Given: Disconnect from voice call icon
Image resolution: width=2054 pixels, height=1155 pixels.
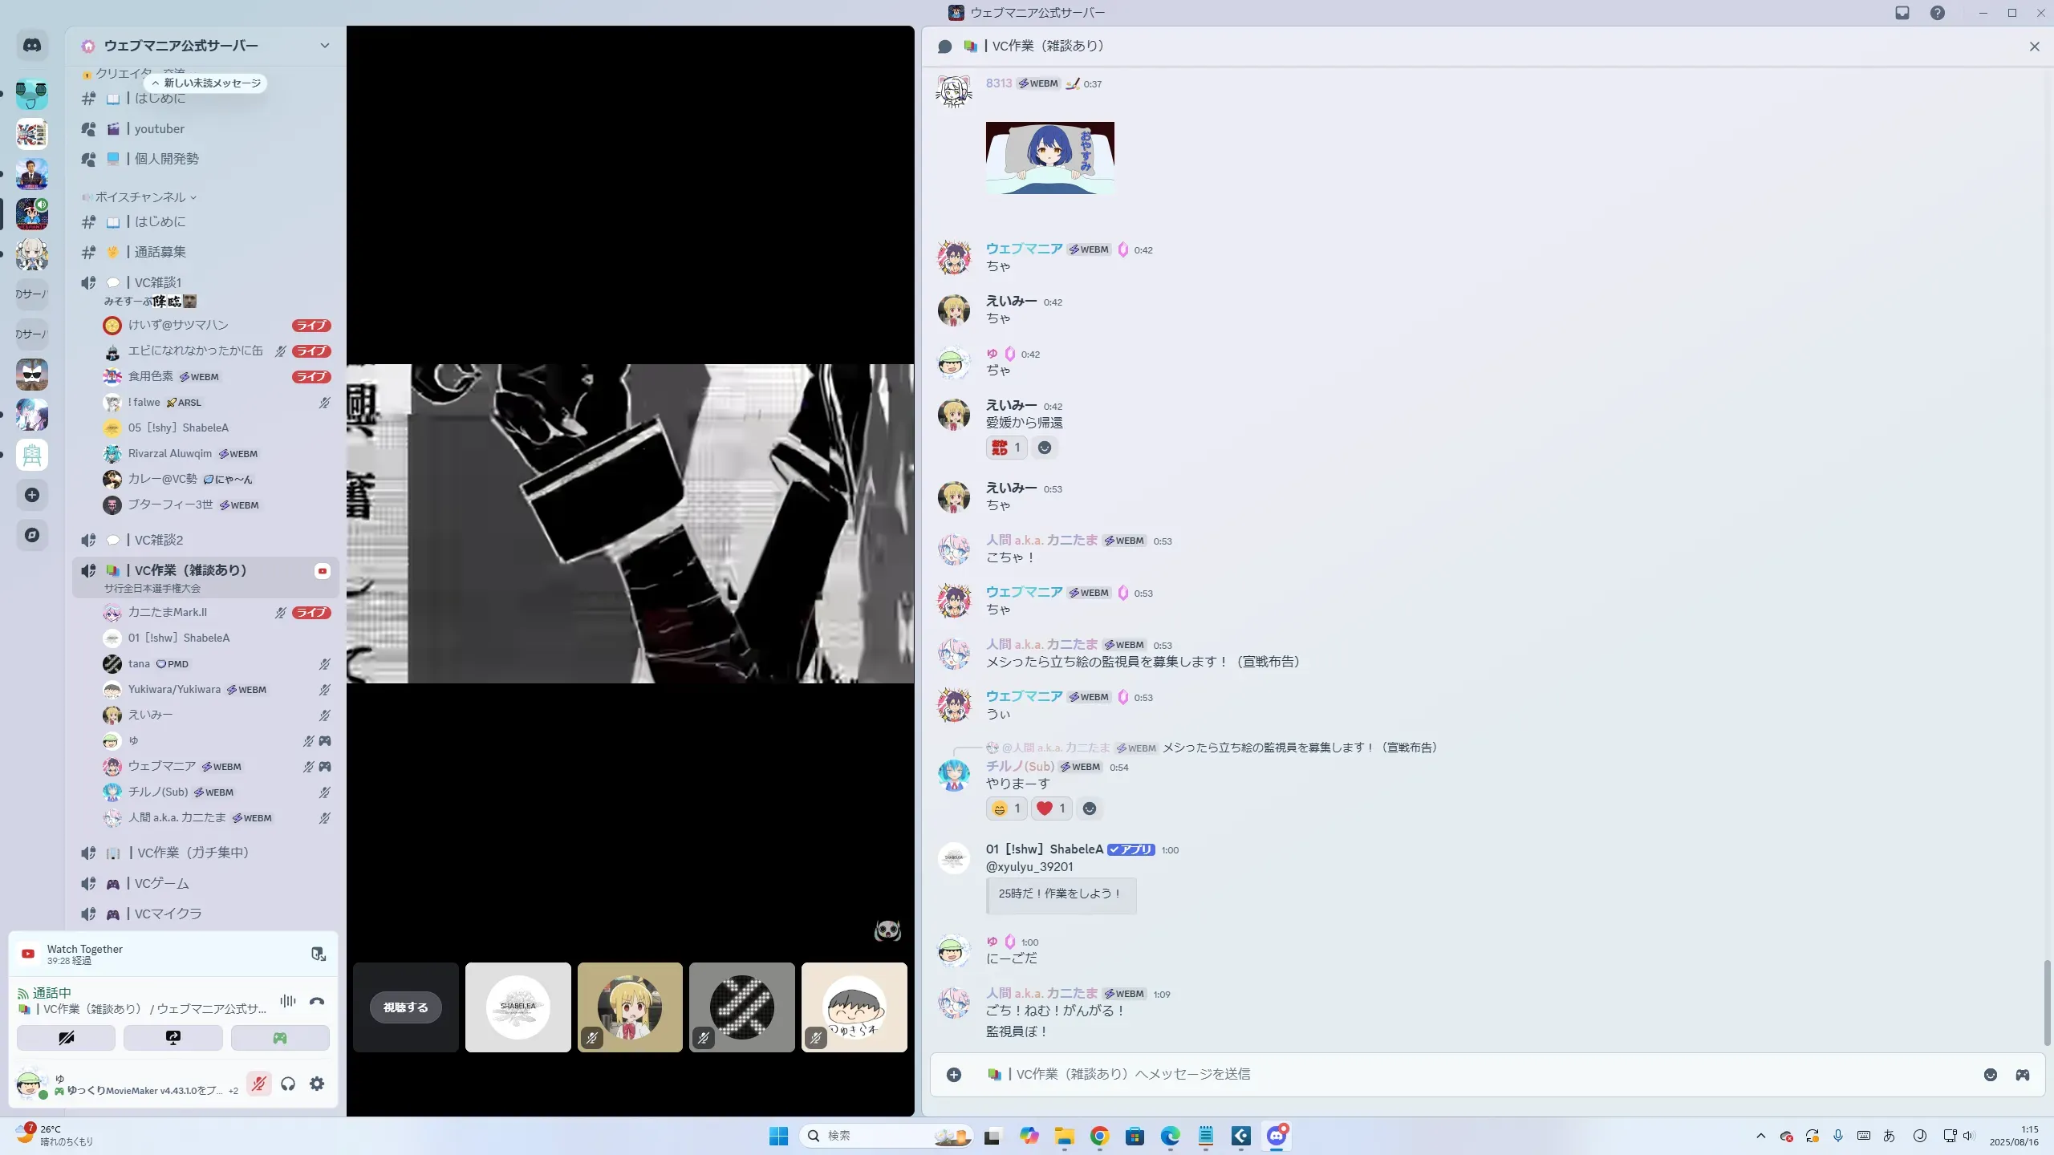Looking at the screenshot, I should (317, 1001).
